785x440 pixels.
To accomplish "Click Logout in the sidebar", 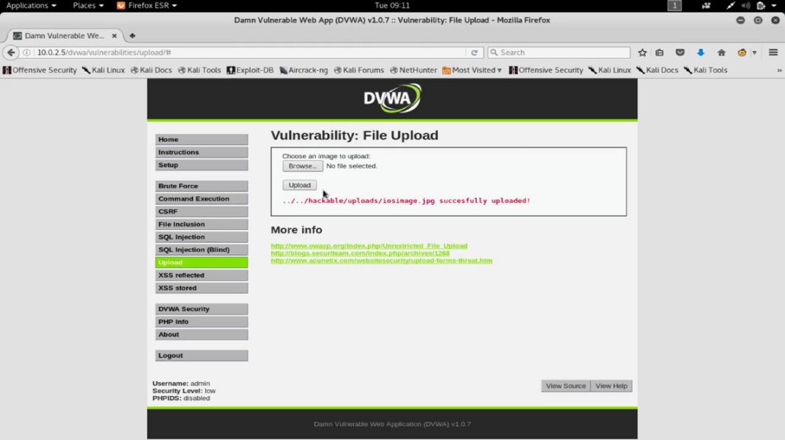I will (x=201, y=355).
